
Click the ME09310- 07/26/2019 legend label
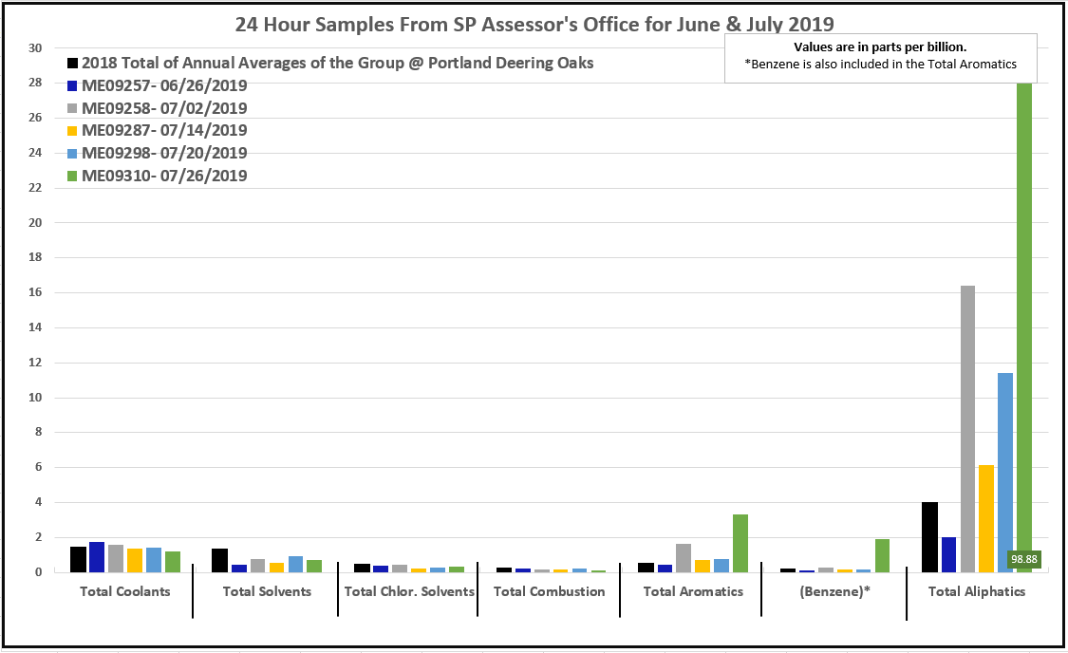164,177
